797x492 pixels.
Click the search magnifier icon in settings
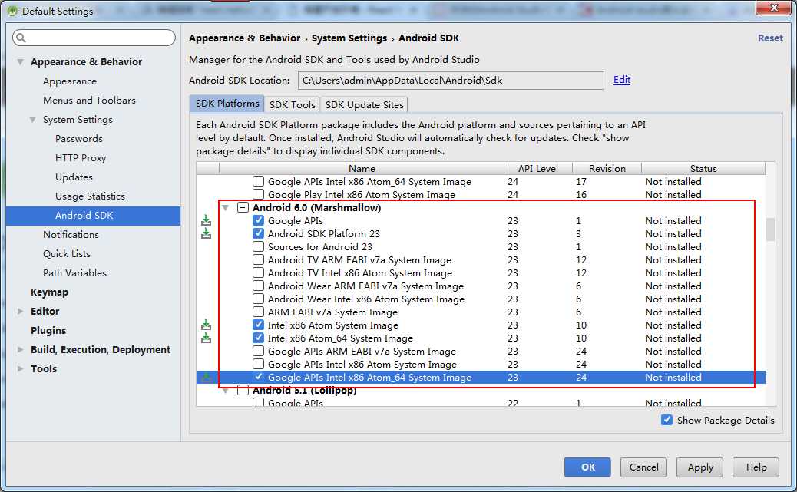pyautogui.click(x=21, y=38)
